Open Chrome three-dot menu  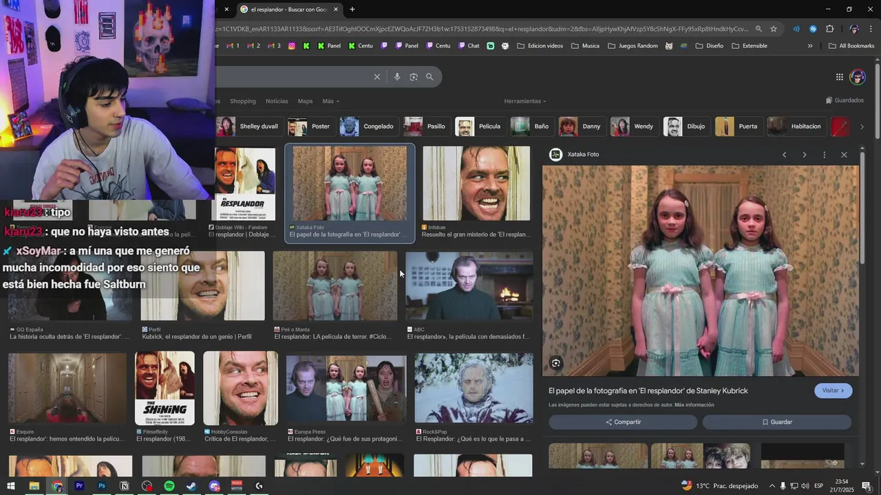point(871,29)
